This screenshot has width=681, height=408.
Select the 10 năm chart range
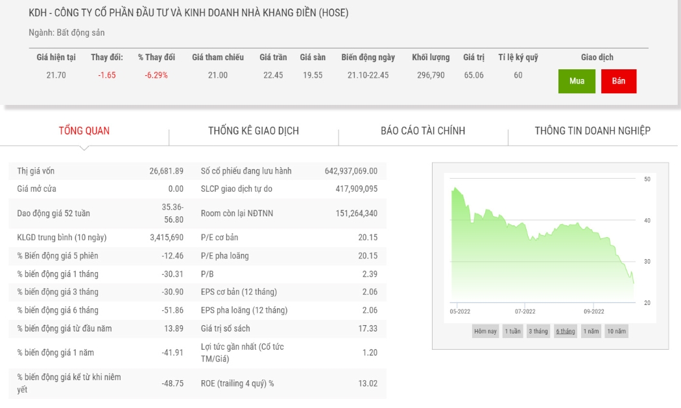pyautogui.click(x=616, y=331)
